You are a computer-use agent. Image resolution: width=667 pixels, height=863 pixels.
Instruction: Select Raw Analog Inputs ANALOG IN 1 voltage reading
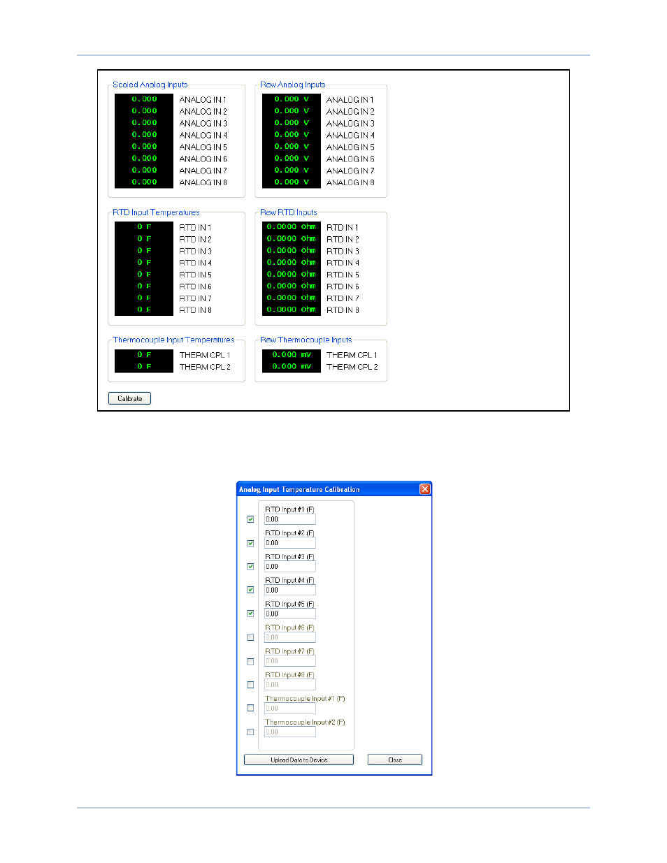click(292, 99)
